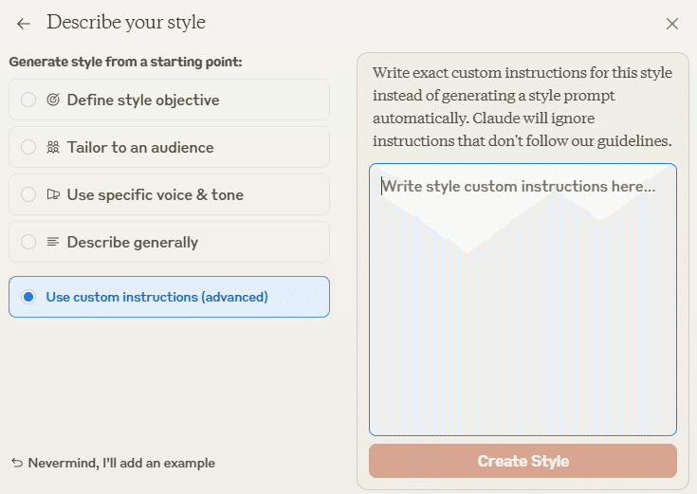This screenshot has width=697, height=494.
Task: Close the Describe your style dialog
Action: [672, 24]
